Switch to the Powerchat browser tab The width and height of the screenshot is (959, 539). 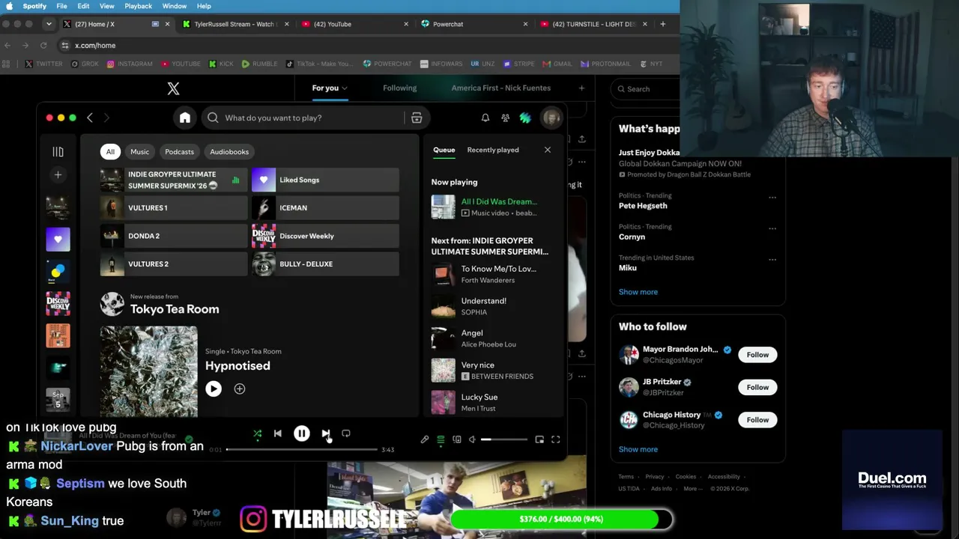click(475, 24)
